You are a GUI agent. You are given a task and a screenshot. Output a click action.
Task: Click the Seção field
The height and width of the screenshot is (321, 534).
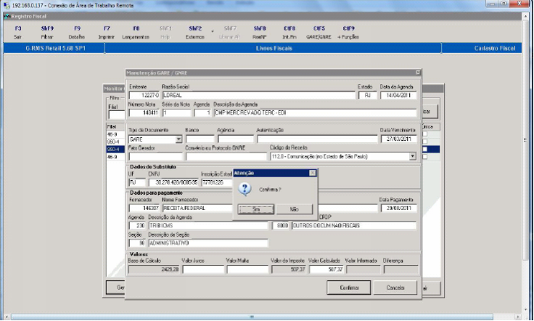coord(137,243)
